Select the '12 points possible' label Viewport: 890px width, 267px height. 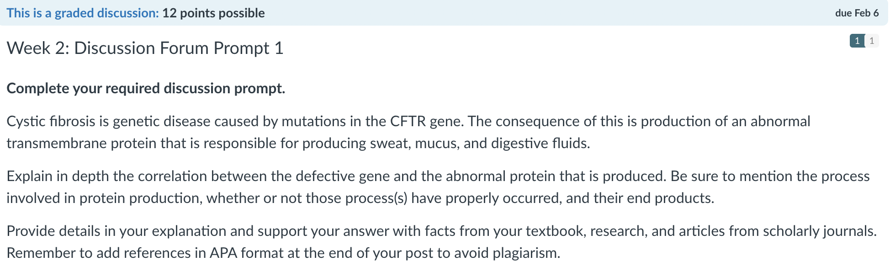tap(213, 13)
